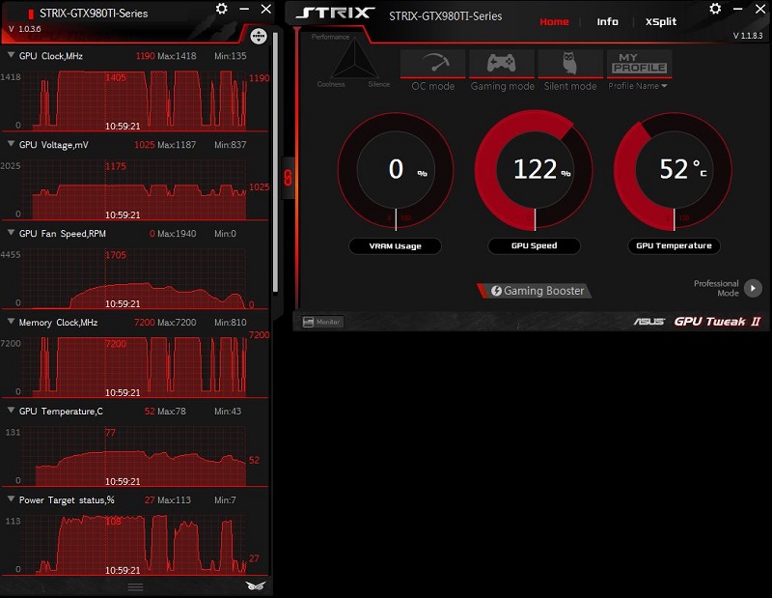Screen dimensions: 772x598
Task: Click the 'V 1.1.8.3' version text
Action: (x=748, y=36)
